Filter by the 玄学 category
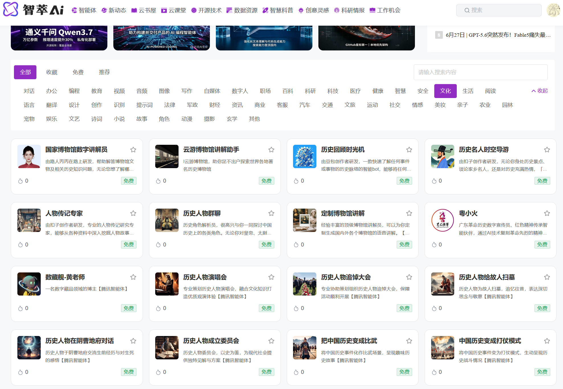This screenshot has height=389, width=563. [232, 119]
